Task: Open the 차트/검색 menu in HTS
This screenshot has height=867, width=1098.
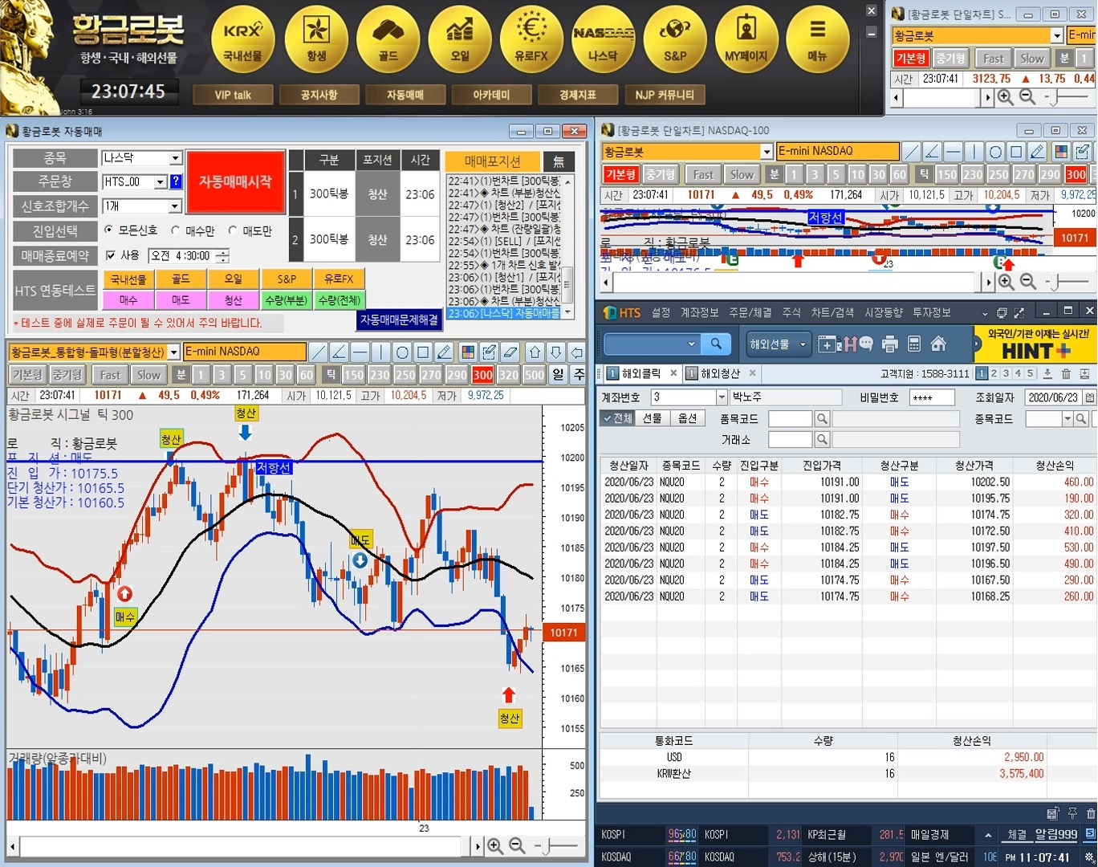Action: [x=832, y=312]
